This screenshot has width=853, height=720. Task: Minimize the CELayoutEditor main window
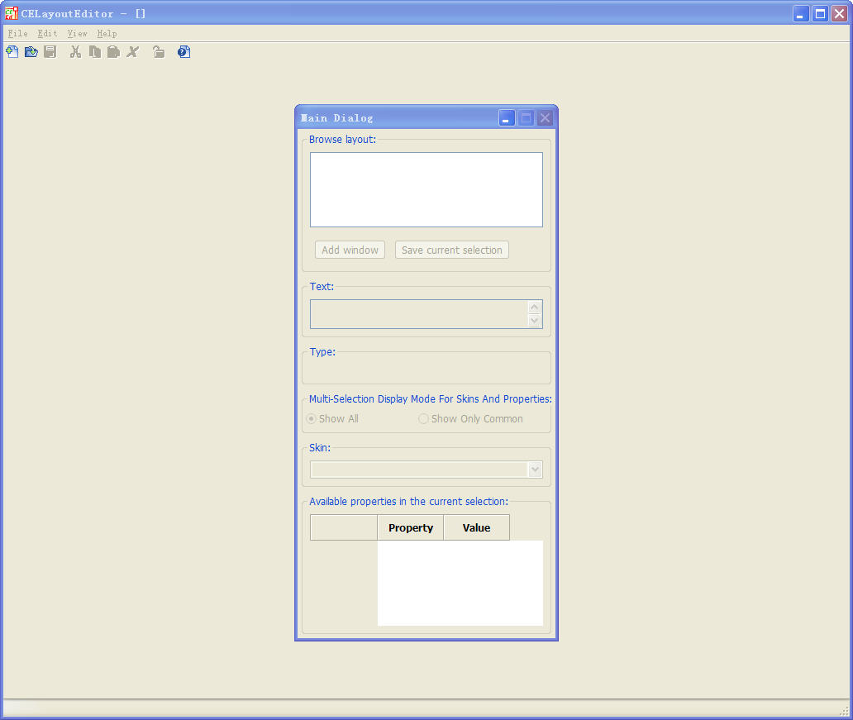pyautogui.click(x=801, y=13)
